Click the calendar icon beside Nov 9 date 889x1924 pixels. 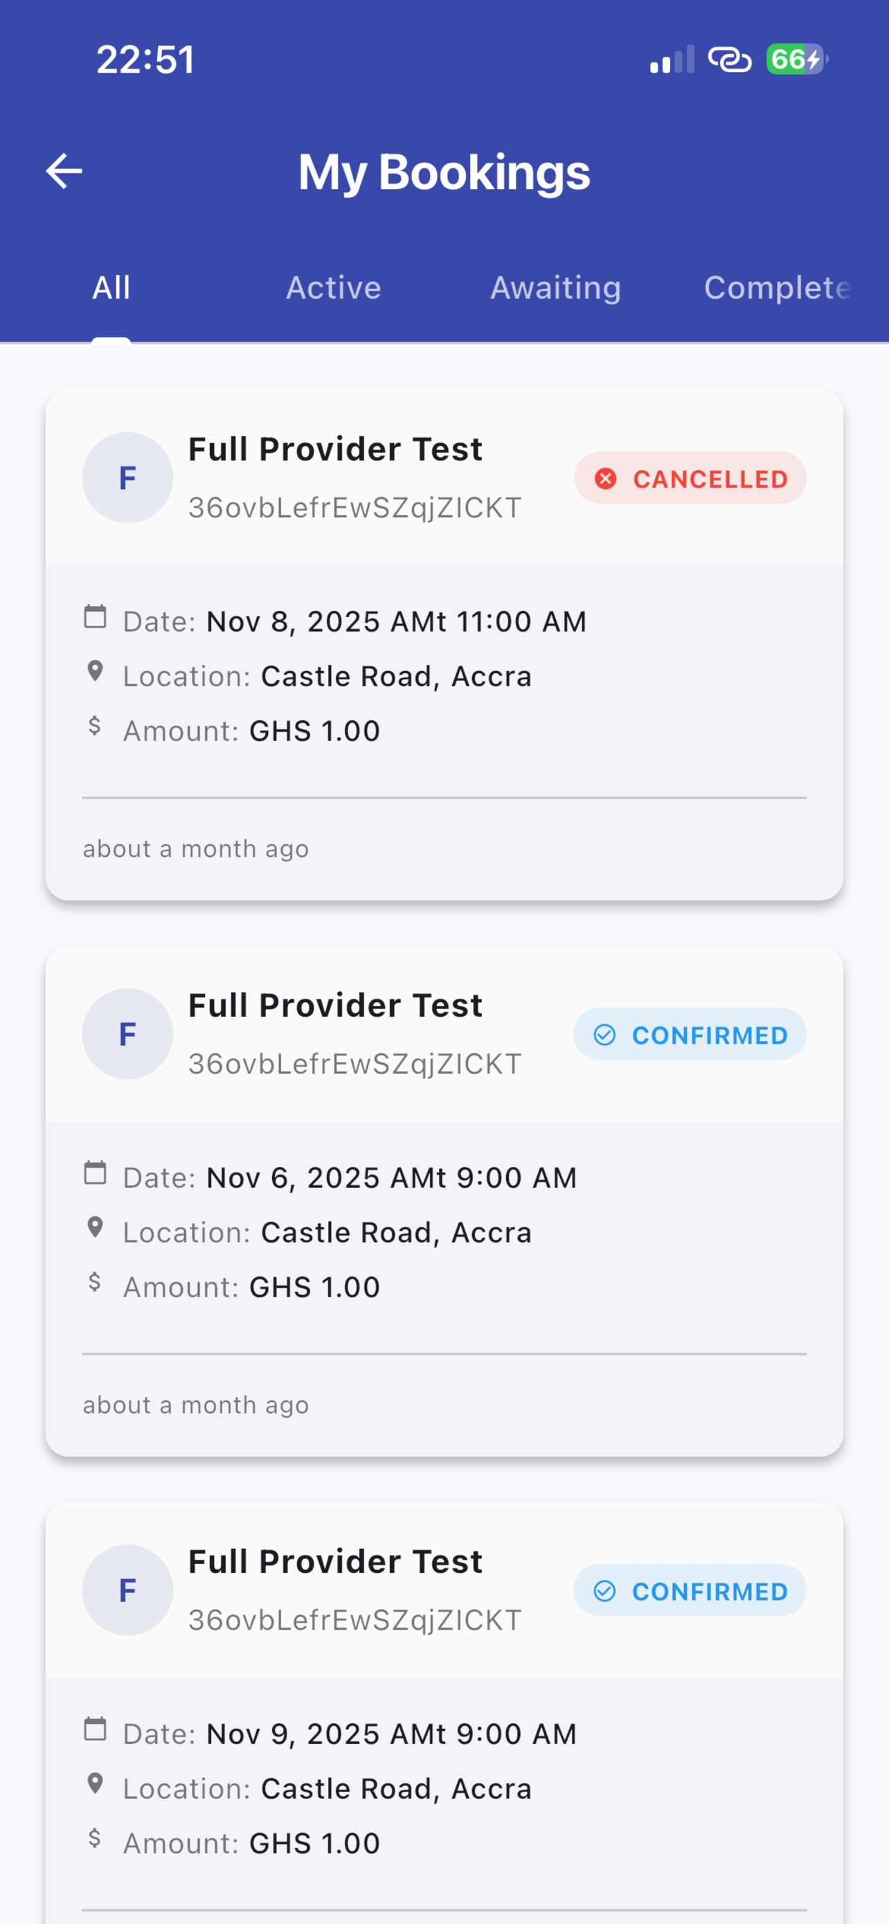[x=95, y=1729]
